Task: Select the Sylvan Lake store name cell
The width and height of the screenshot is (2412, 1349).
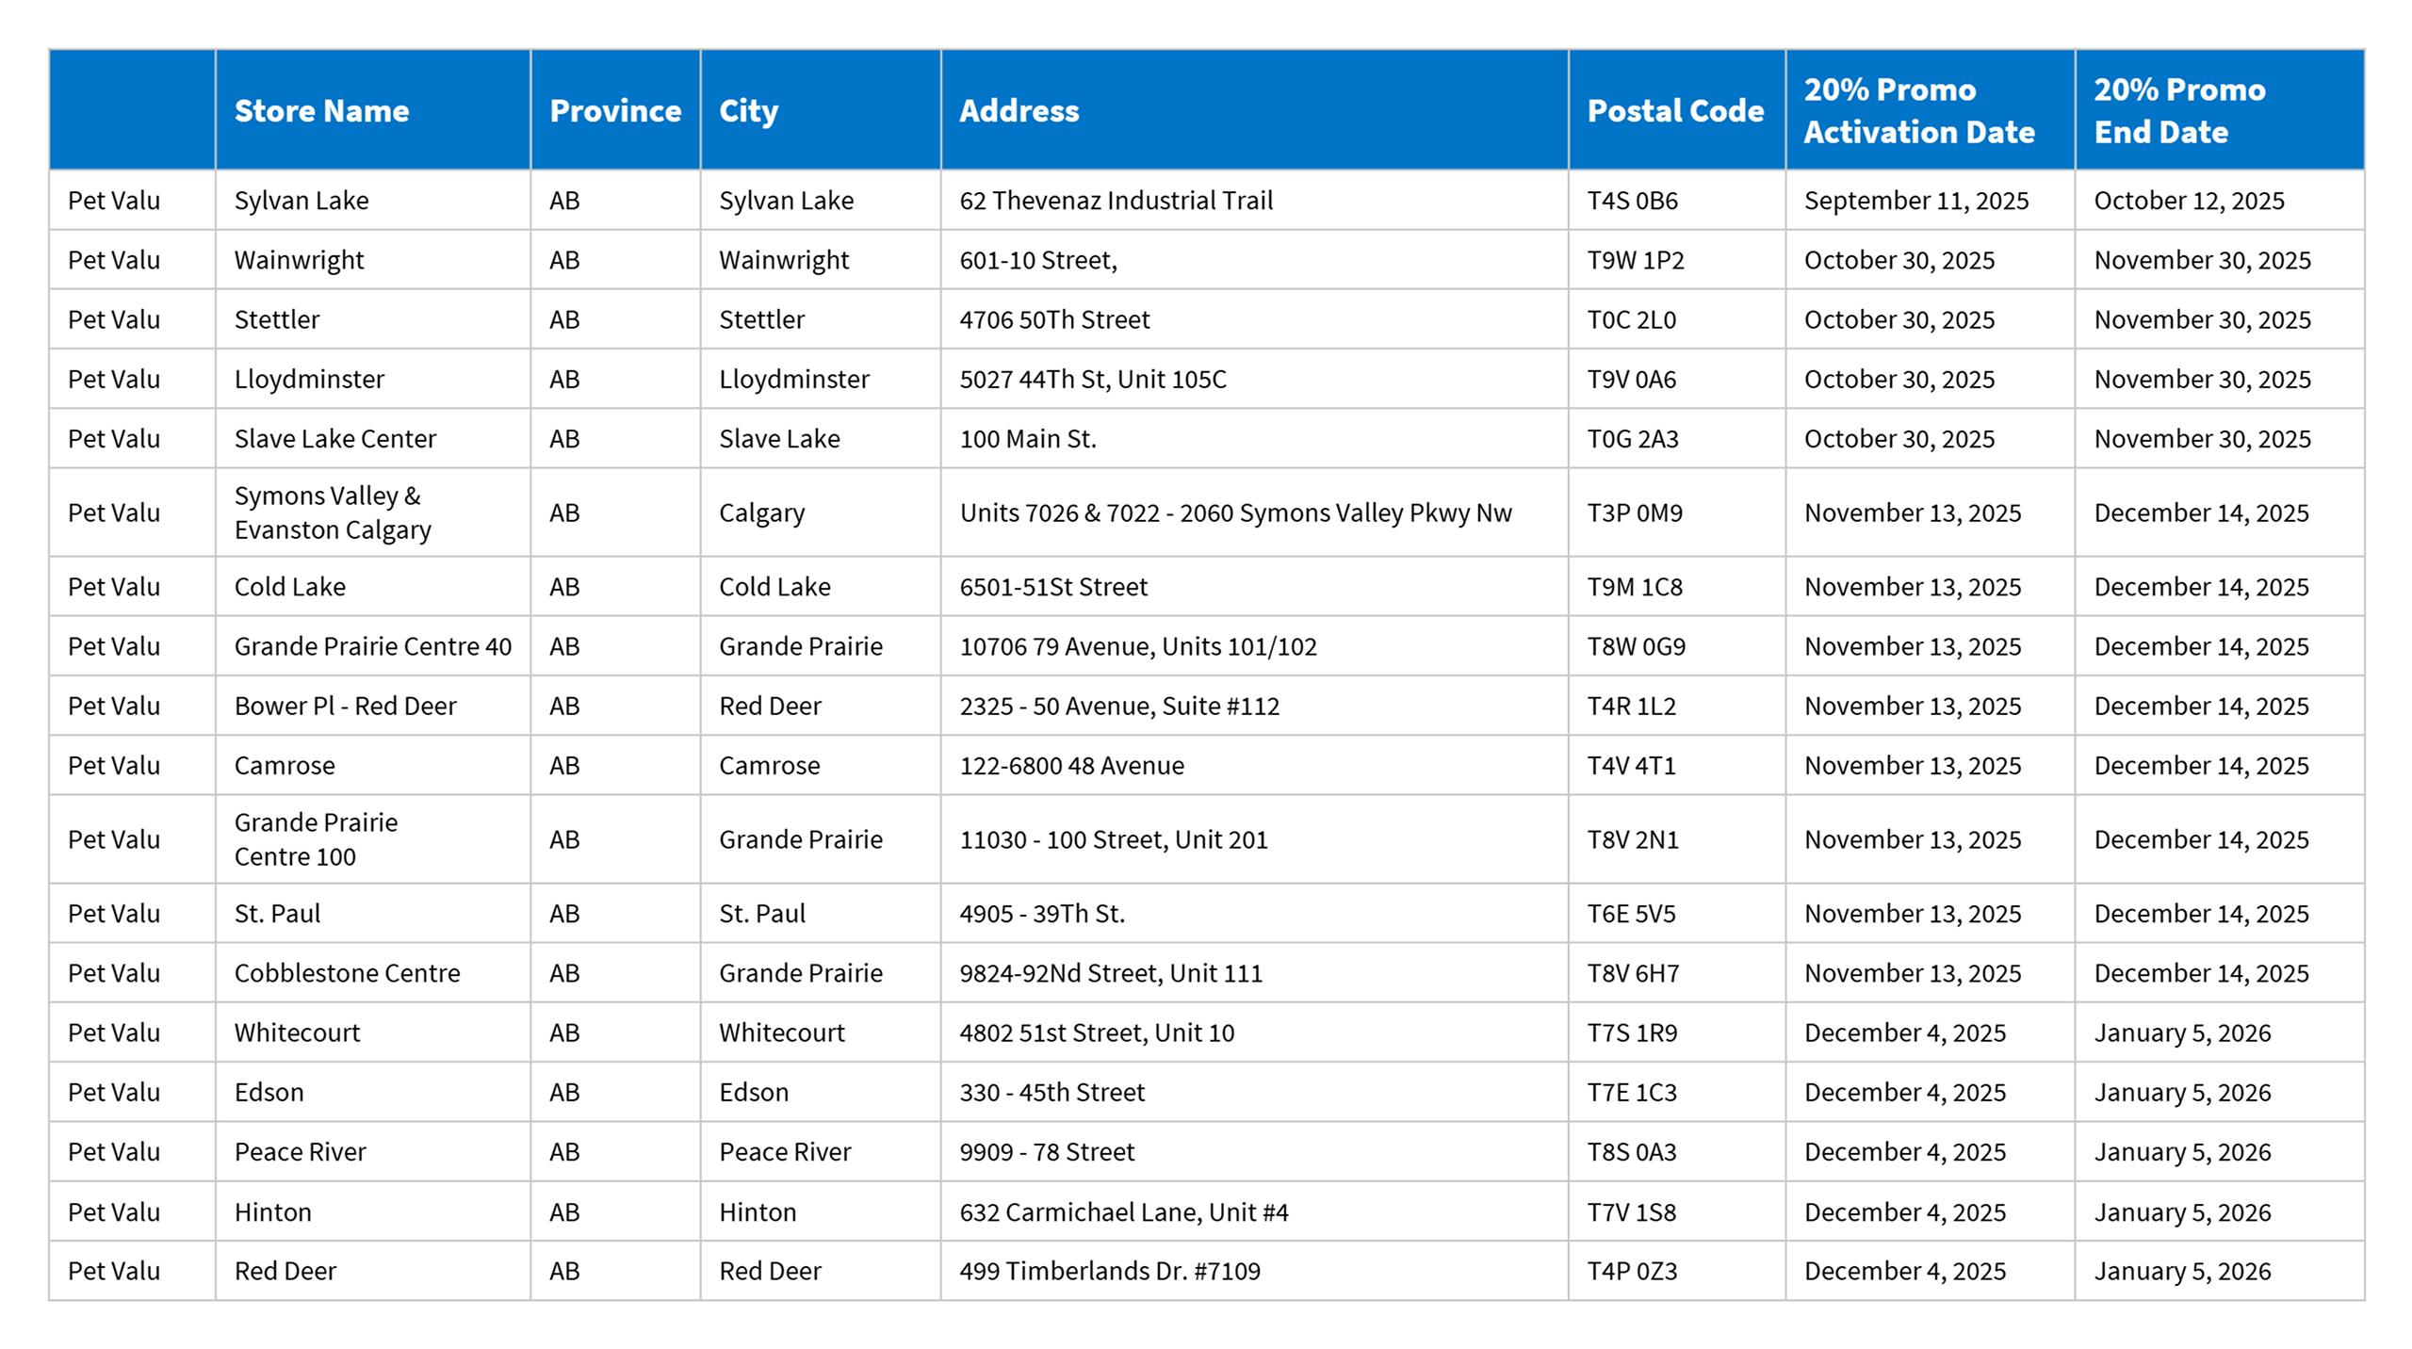Action: pos(301,201)
